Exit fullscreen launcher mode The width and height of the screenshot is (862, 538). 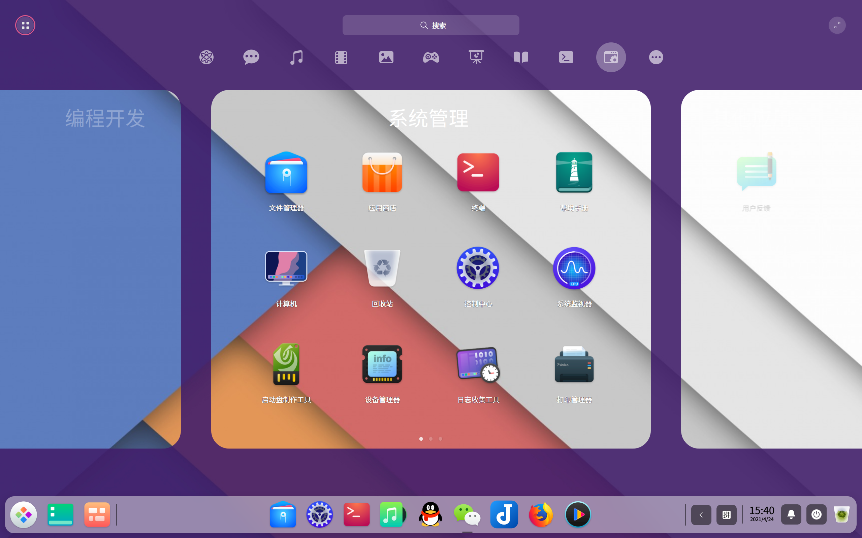pyautogui.click(x=837, y=25)
